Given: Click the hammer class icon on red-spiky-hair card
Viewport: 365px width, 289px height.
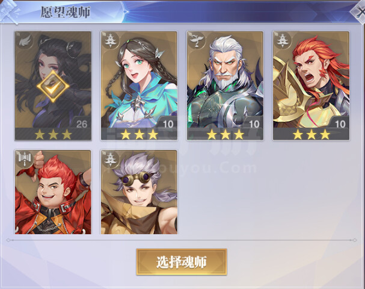Looking at the screenshot, I should 24,159.
